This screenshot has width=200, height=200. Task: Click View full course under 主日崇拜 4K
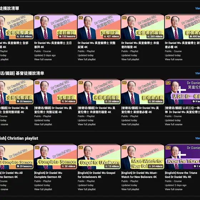[x=43, y=59]
